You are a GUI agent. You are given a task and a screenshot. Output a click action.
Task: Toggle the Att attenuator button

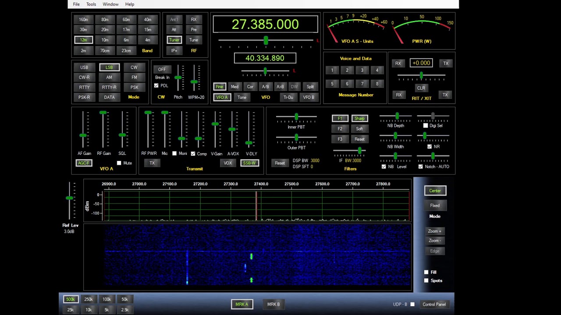pos(174,30)
